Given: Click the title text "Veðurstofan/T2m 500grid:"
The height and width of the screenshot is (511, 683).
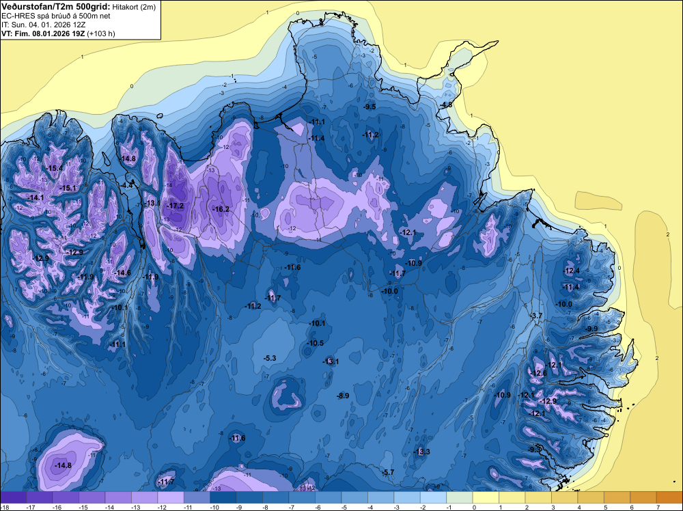Looking at the screenshot, I should (56, 7).
